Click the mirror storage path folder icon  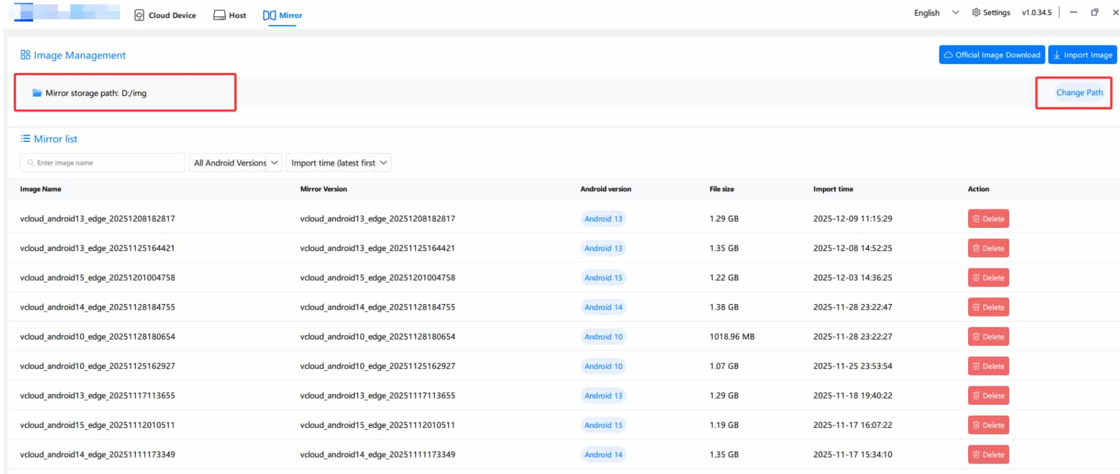[37, 93]
